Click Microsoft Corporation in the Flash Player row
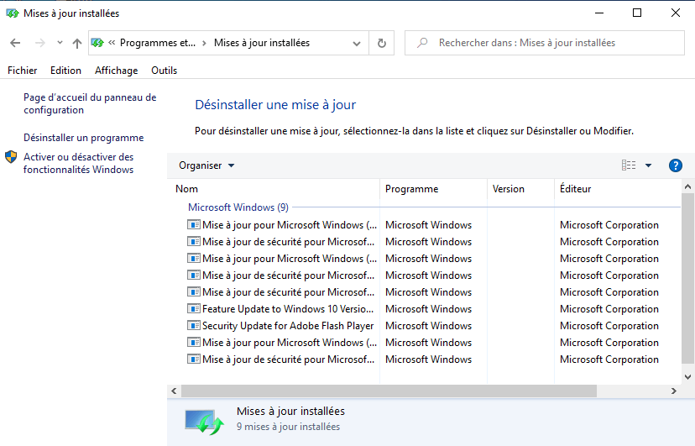The height and width of the screenshot is (446, 695). click(x=609, y=326)
